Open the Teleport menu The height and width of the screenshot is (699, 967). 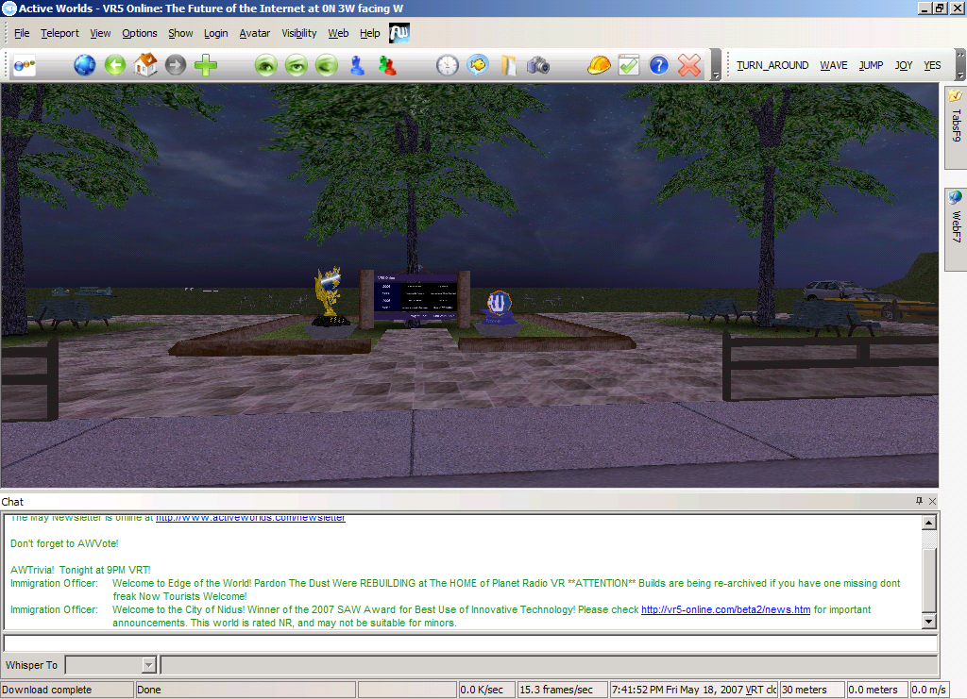(x=59, y=33)
